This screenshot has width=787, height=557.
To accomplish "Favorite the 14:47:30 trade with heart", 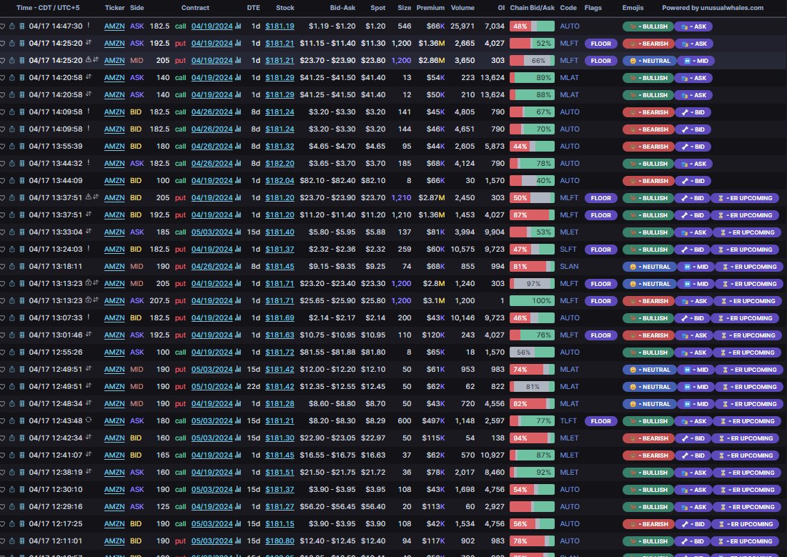I will pyautogui.click(x=3, y=26).
